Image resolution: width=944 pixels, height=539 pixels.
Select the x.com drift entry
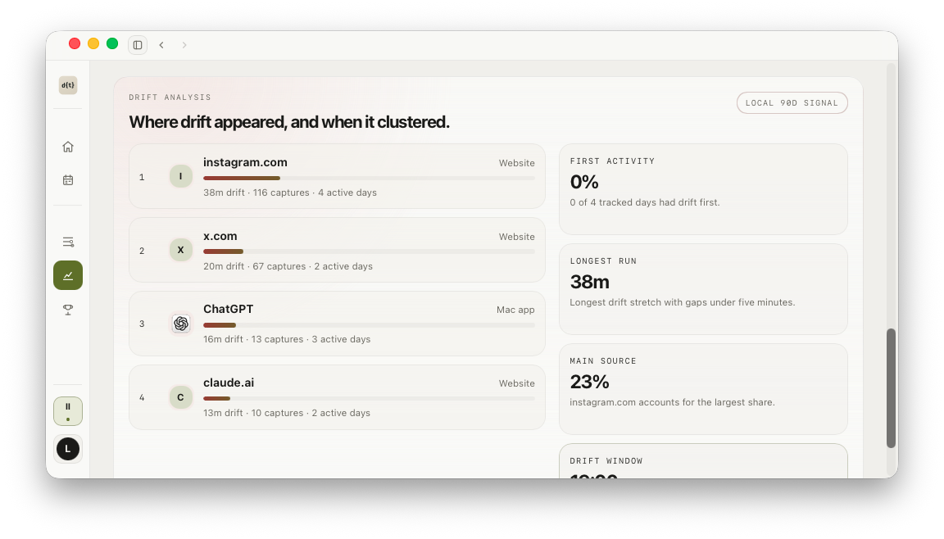coord(337,250)
